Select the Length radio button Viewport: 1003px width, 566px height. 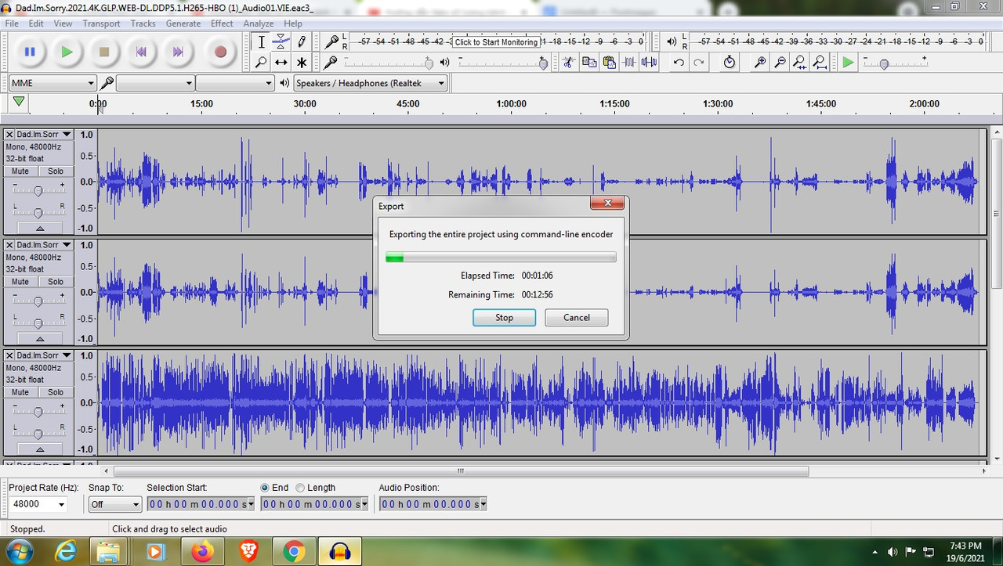(300, 488)
